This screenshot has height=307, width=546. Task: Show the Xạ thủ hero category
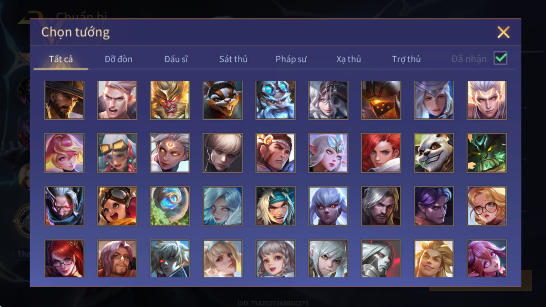[348, 59]
